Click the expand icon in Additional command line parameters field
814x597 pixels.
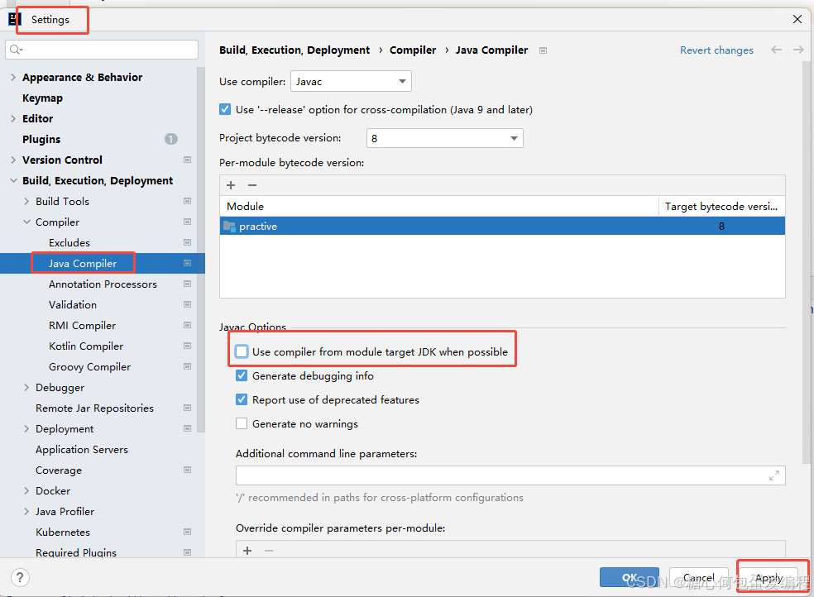(774, 475)
